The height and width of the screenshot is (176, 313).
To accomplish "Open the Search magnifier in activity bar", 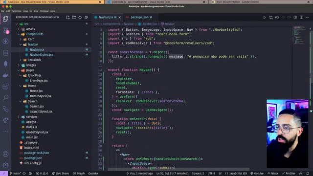I will pyautogui.click(x=5, y=98).
